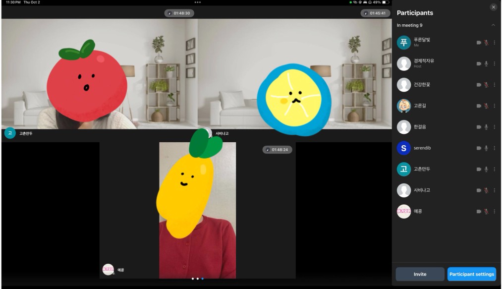
Task: Open the iPad multitasking three-dot menu
Action: click(198, 2)
